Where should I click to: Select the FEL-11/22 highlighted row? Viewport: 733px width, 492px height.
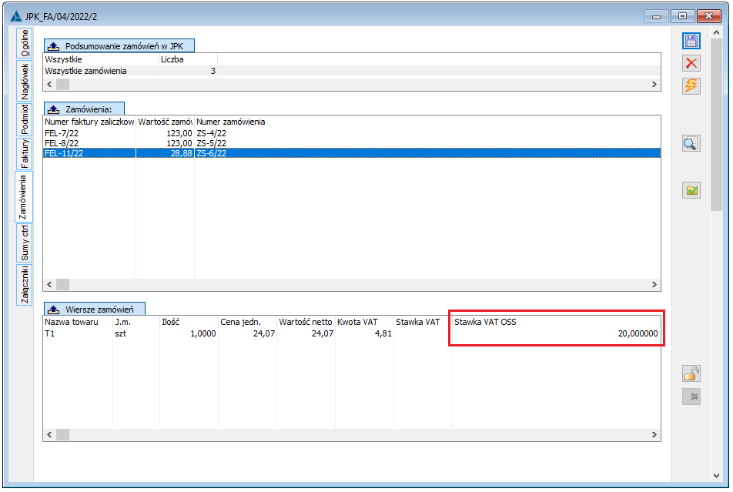point(352,153)
